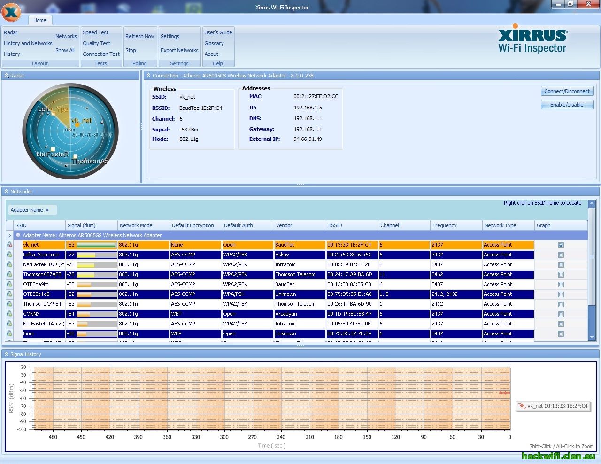Click Show All in Layout group
This screenshot has width=601, height=464.
pos(65,50)
